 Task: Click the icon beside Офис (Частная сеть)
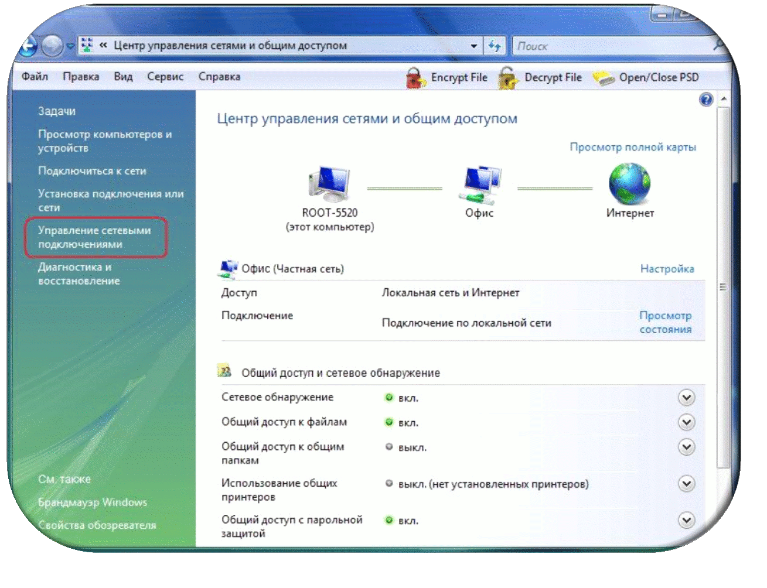click(x=228, y=269)
